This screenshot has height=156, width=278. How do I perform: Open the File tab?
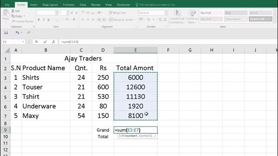(7, 5)
